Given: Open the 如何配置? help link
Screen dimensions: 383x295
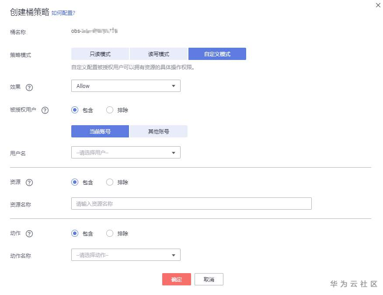Looking at the screenshot, I should click(63, 13).
